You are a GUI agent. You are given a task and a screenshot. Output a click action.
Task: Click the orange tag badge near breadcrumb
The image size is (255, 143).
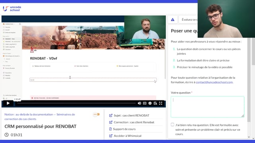[96, 114]
